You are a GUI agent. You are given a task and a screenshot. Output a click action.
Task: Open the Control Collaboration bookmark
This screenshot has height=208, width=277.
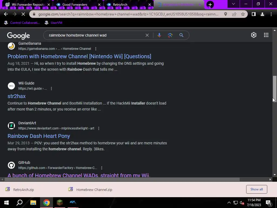22,23
